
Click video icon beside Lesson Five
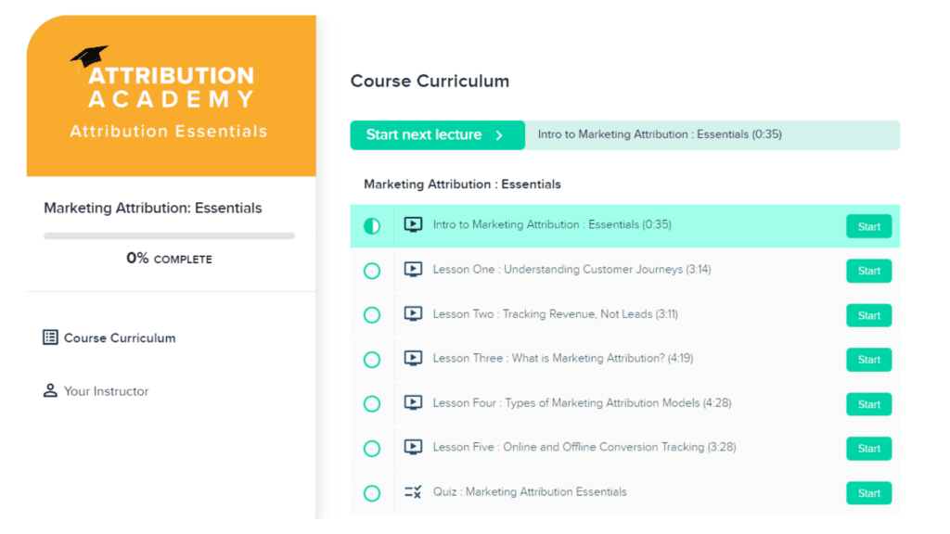click(x=413, y=448)
